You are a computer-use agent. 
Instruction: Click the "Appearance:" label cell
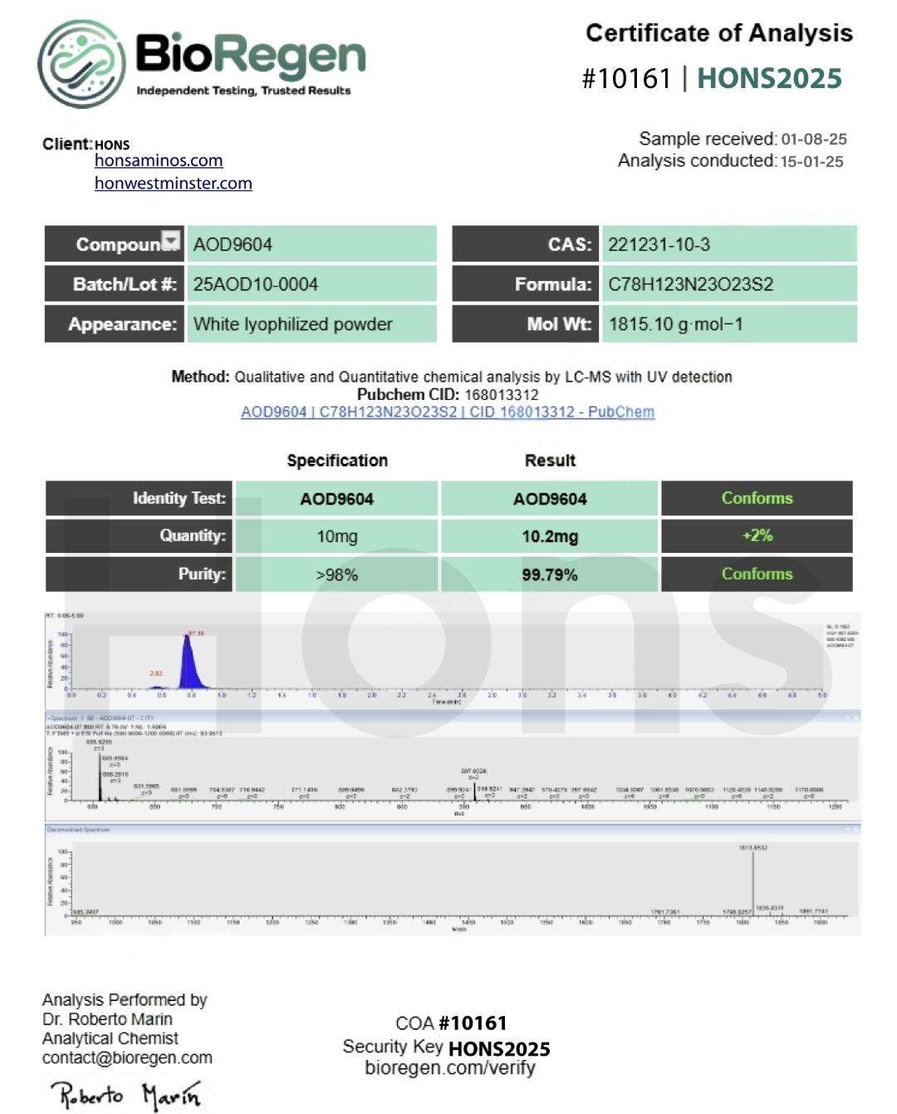click(115, 324)
